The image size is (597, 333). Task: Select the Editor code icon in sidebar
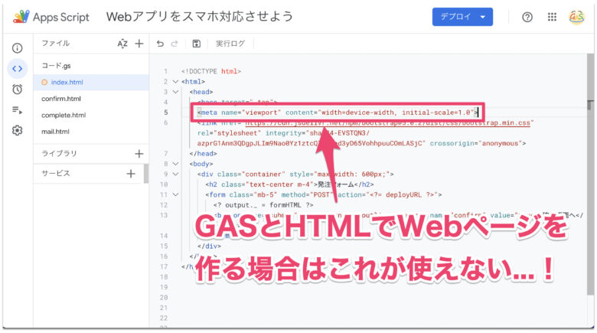point(17,69)
